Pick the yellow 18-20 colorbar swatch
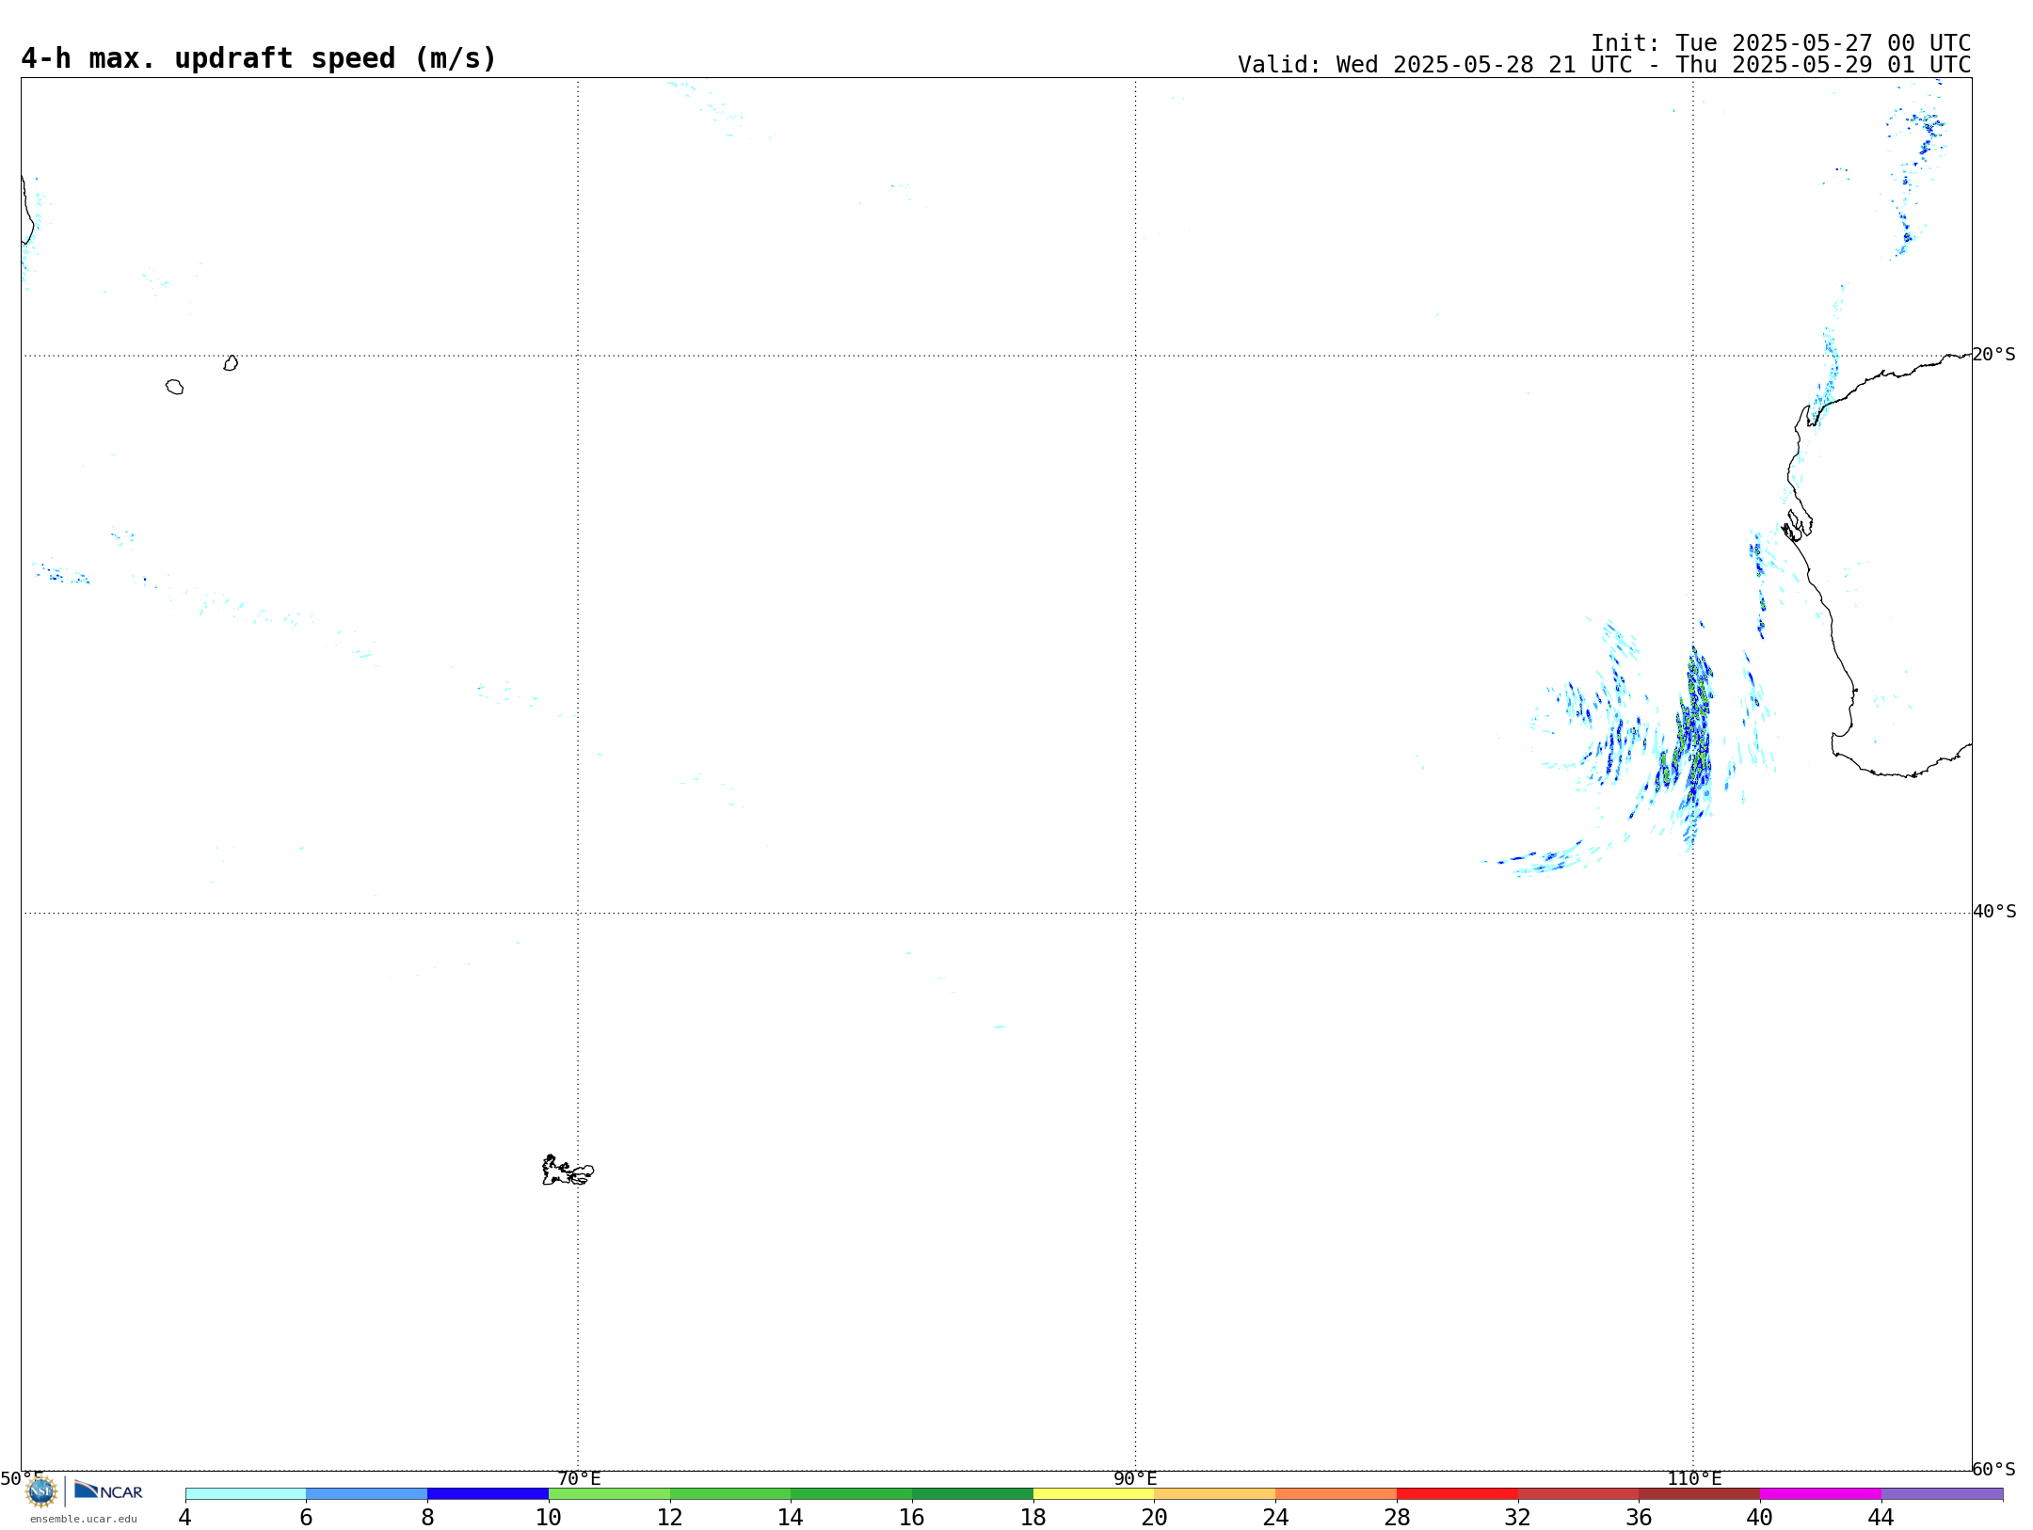 pos(1094,1494)
